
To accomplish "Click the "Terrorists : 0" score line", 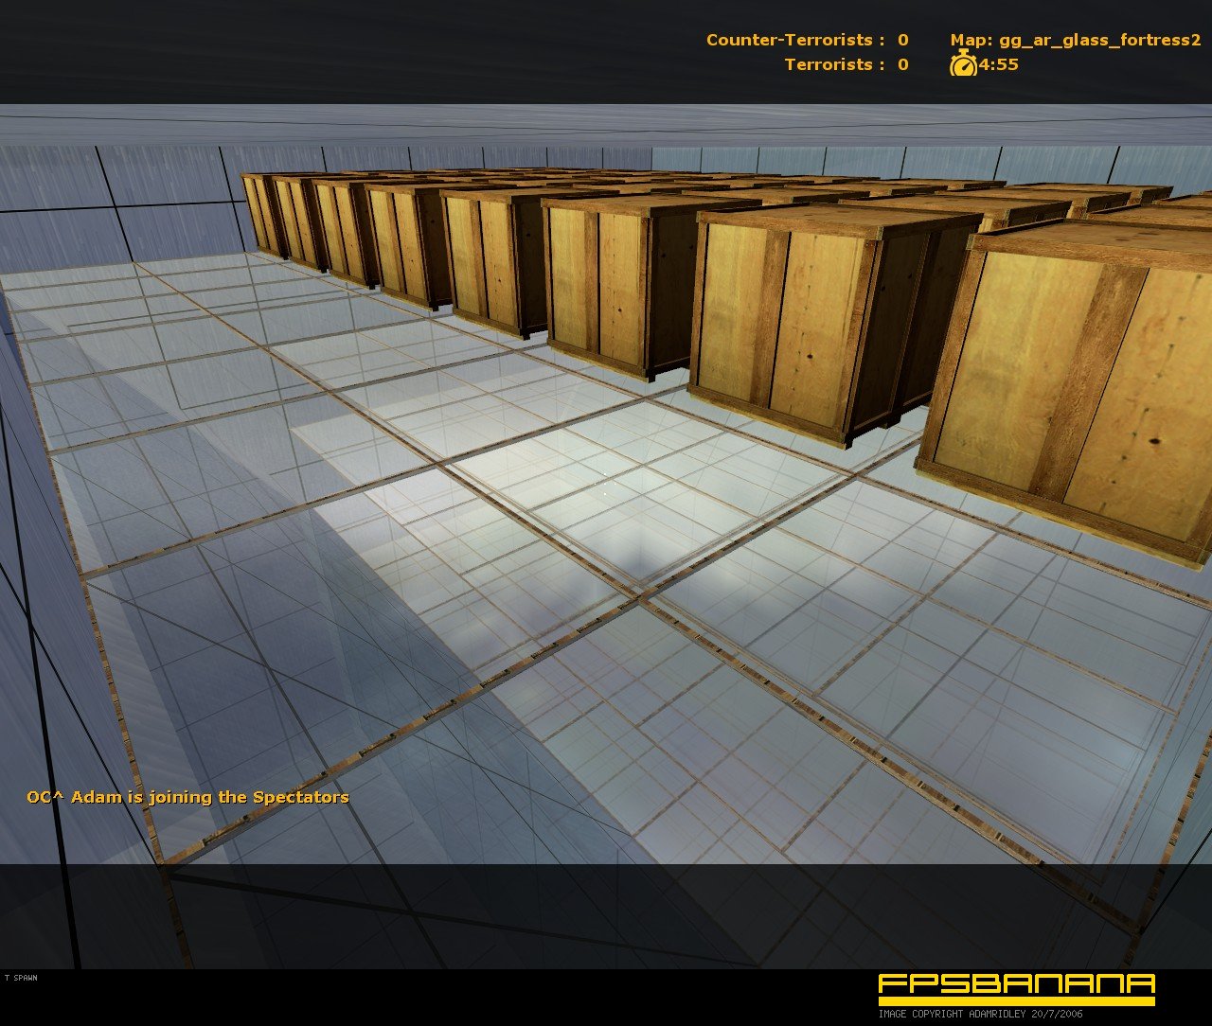I will click(x=846, y=64).
